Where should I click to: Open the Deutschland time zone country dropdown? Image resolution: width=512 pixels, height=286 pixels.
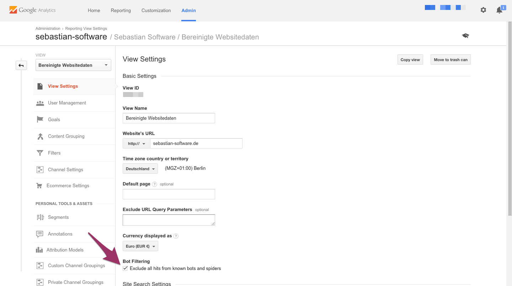tap(140, 169)
